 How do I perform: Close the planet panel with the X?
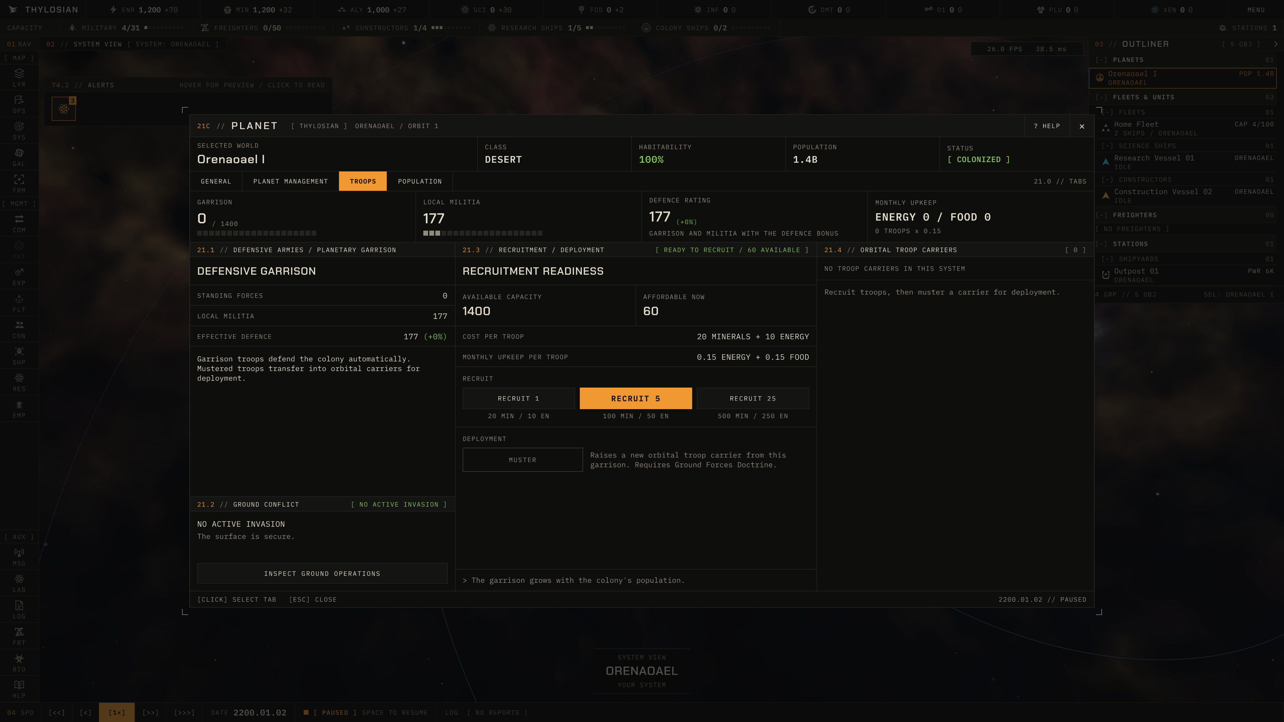[x=1082, y=126]
